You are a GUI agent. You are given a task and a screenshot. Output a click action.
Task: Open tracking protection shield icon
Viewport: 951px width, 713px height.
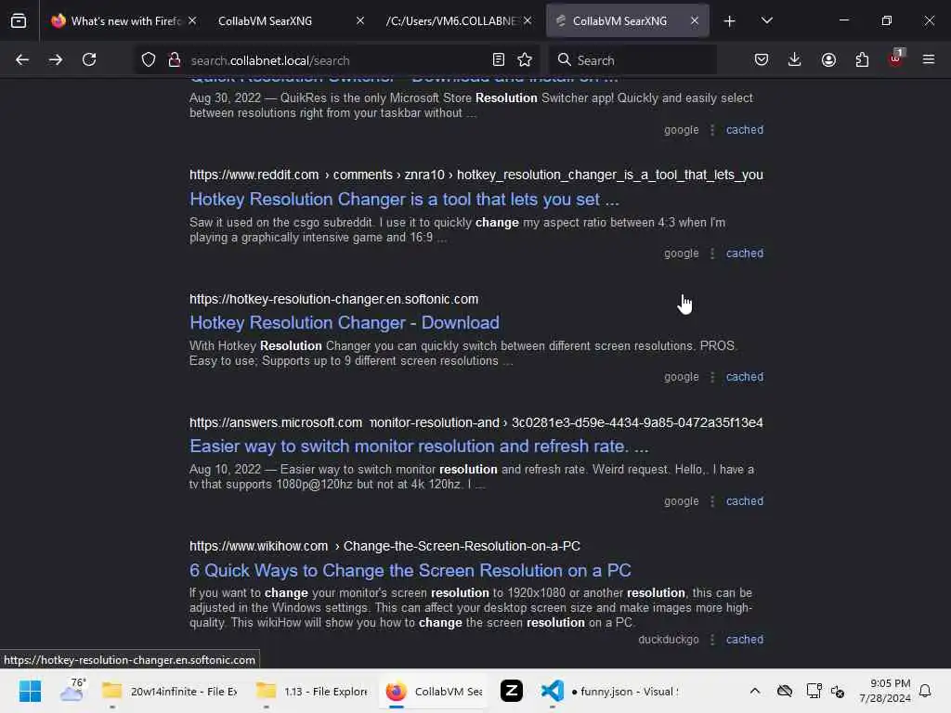[149, 59]
